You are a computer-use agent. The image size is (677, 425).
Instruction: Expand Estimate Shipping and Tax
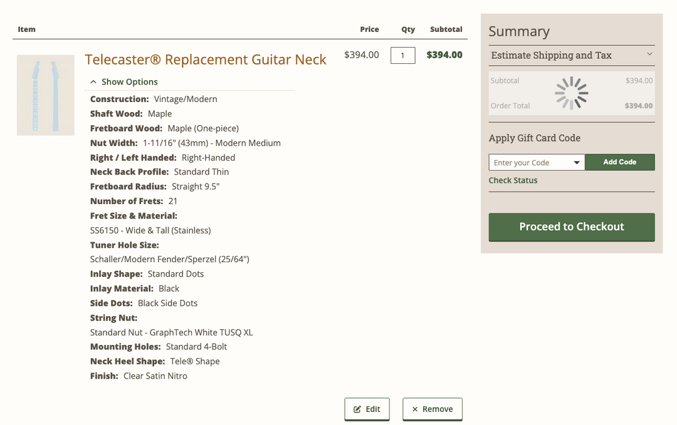pos(572,55)
